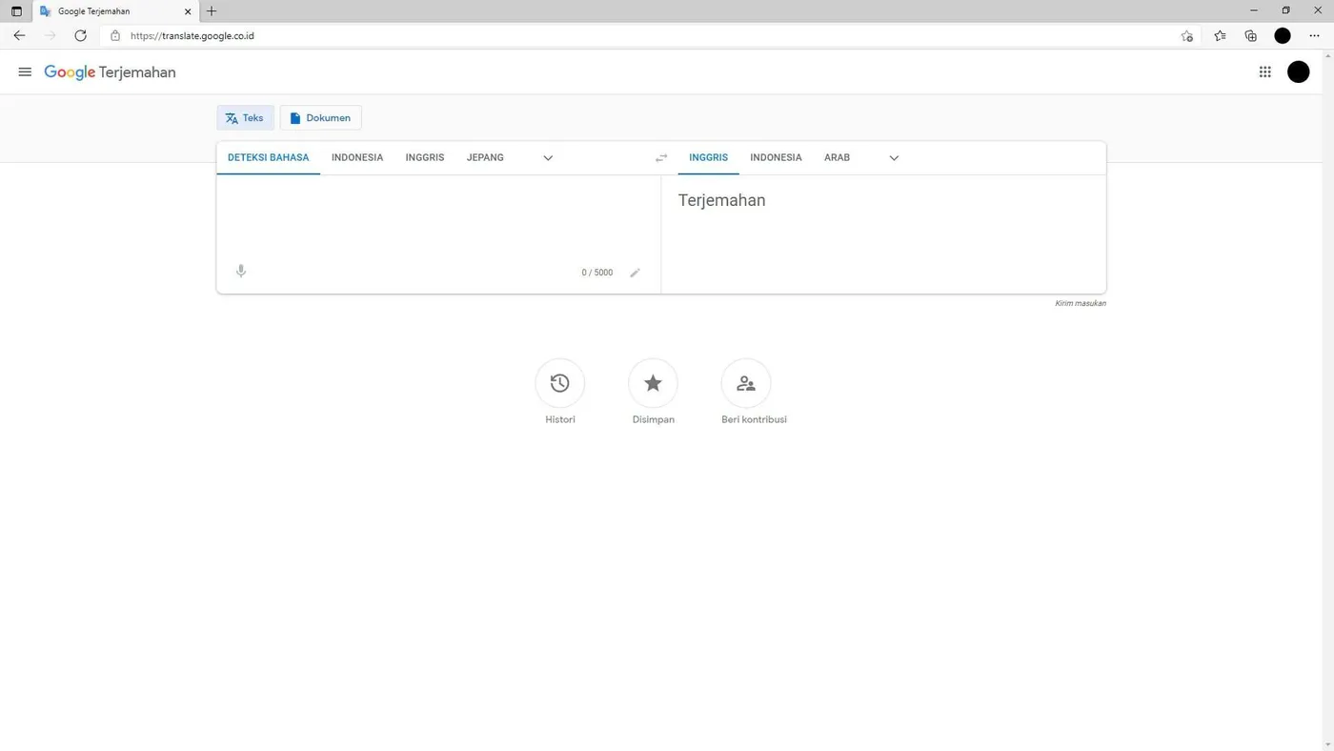Choose Inggris as source language
The width and height of the screenshot is (1334, 751).
[x=425, y=158]
